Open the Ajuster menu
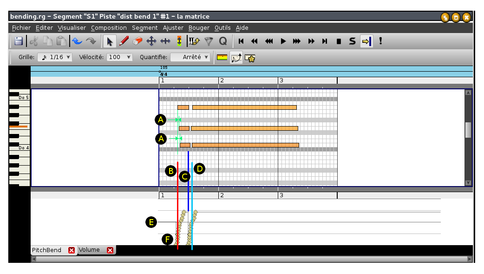The height and width of the screenshot is (274, 484). click(x=173, y=28)
